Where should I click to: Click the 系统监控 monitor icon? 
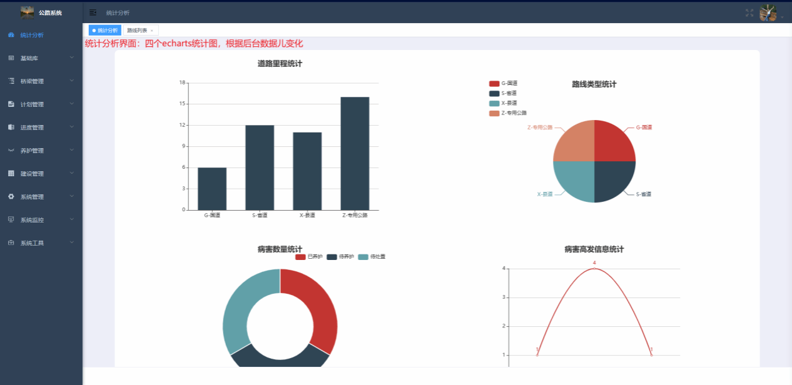click(x=11, y=220)
